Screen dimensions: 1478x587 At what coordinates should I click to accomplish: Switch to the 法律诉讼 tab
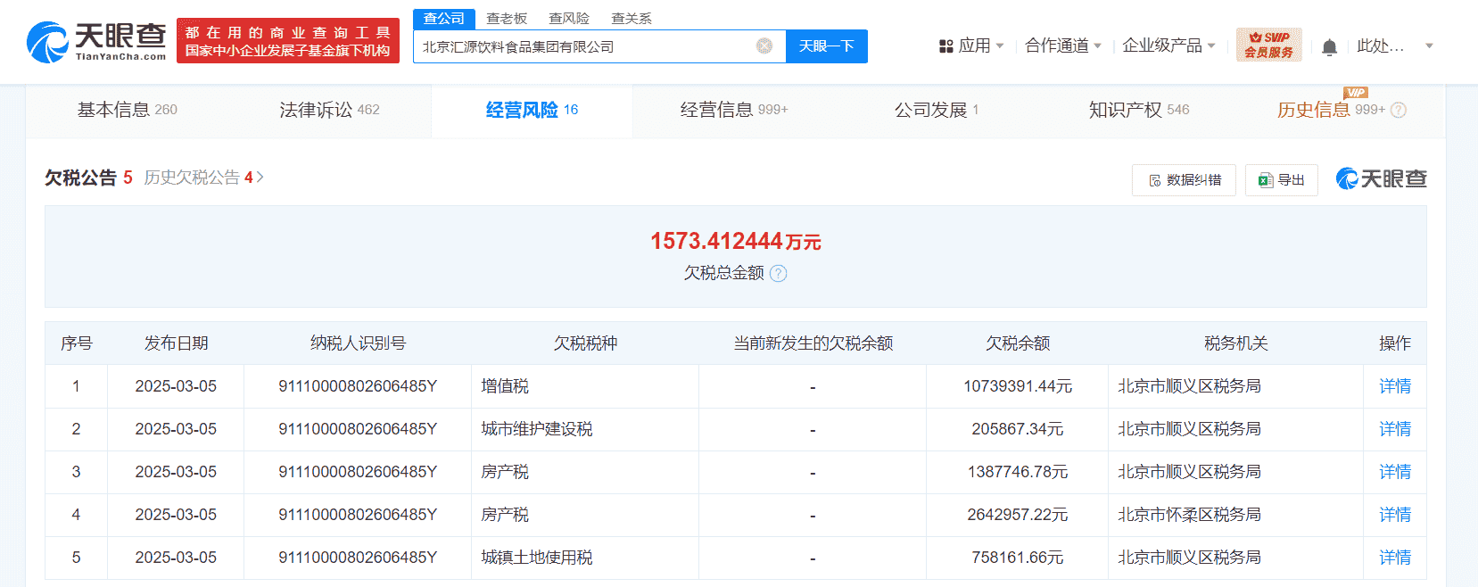329,110
